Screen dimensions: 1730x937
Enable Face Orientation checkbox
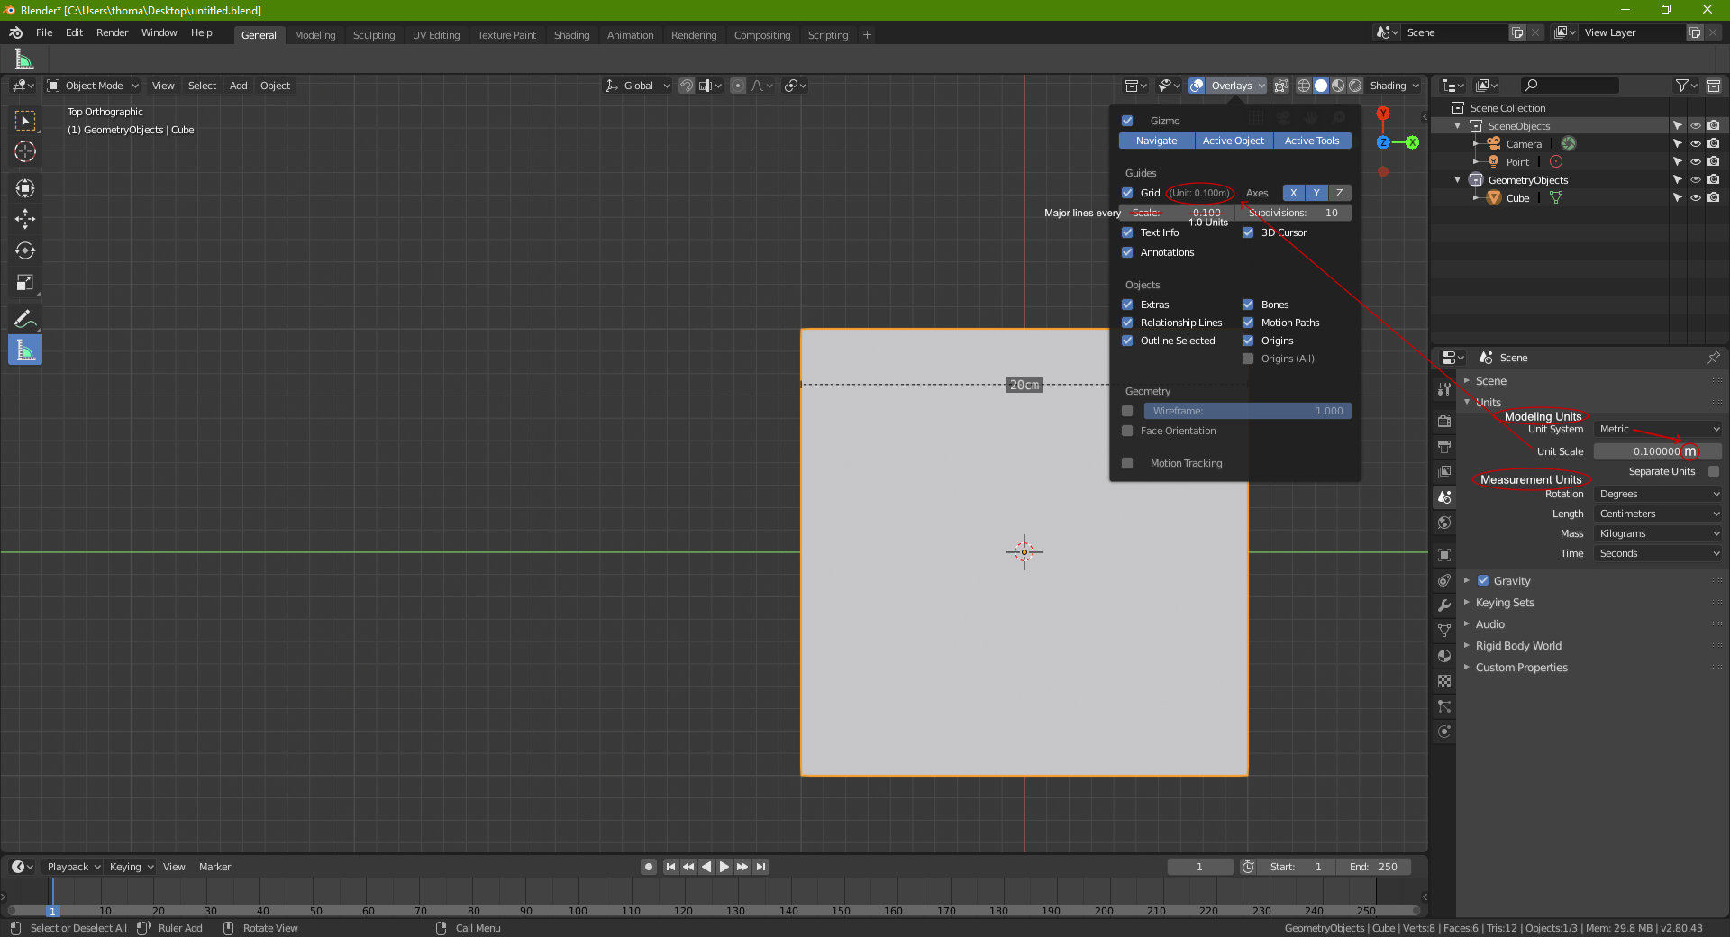[1127, 431]
